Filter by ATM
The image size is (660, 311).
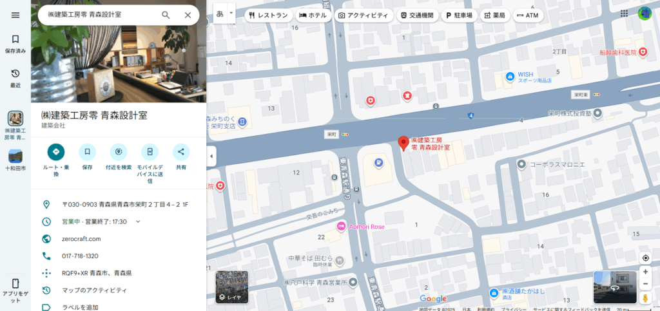click(x=528, y=15)
